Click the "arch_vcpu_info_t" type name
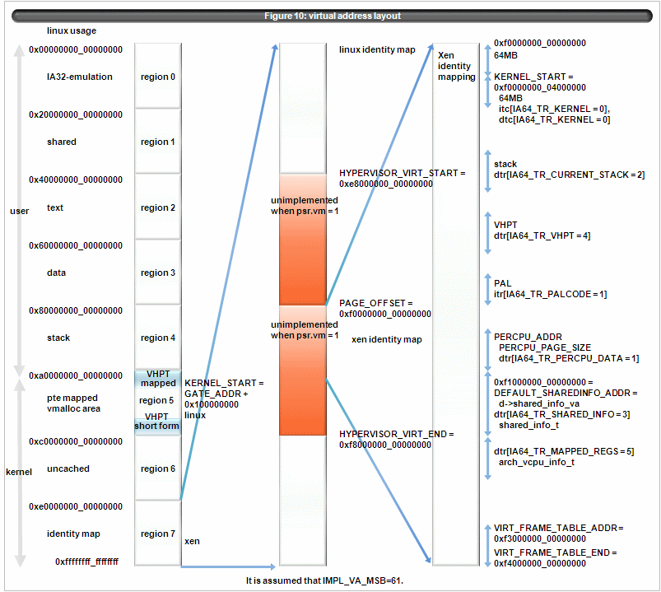The image size is (661, 592). [537, 463]
